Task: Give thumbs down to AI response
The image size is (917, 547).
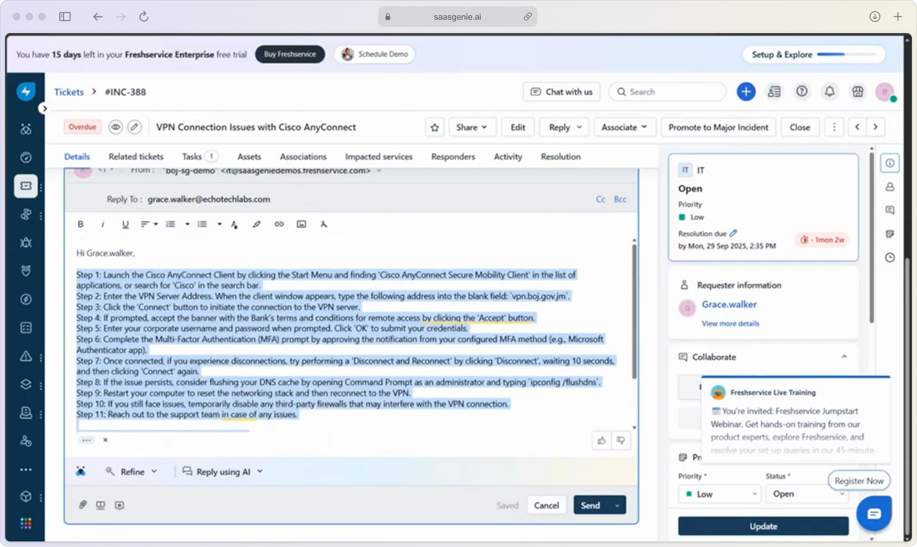Action: (621, 440)
